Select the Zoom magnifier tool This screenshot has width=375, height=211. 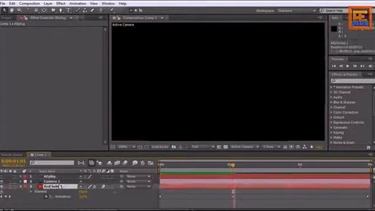click(x=19, y=11)
